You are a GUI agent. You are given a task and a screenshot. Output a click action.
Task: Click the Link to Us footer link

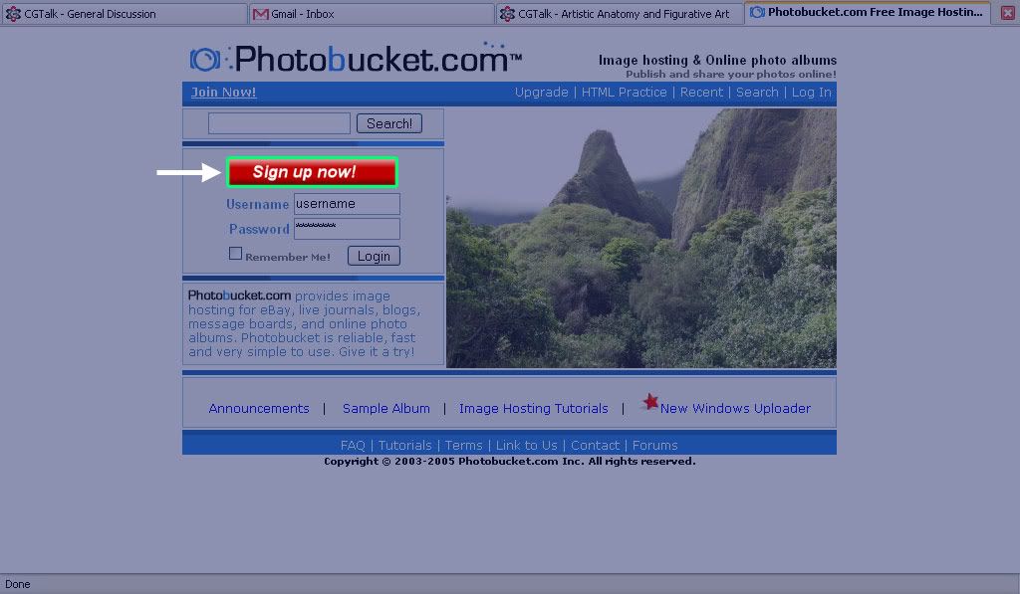coord(526,445)
